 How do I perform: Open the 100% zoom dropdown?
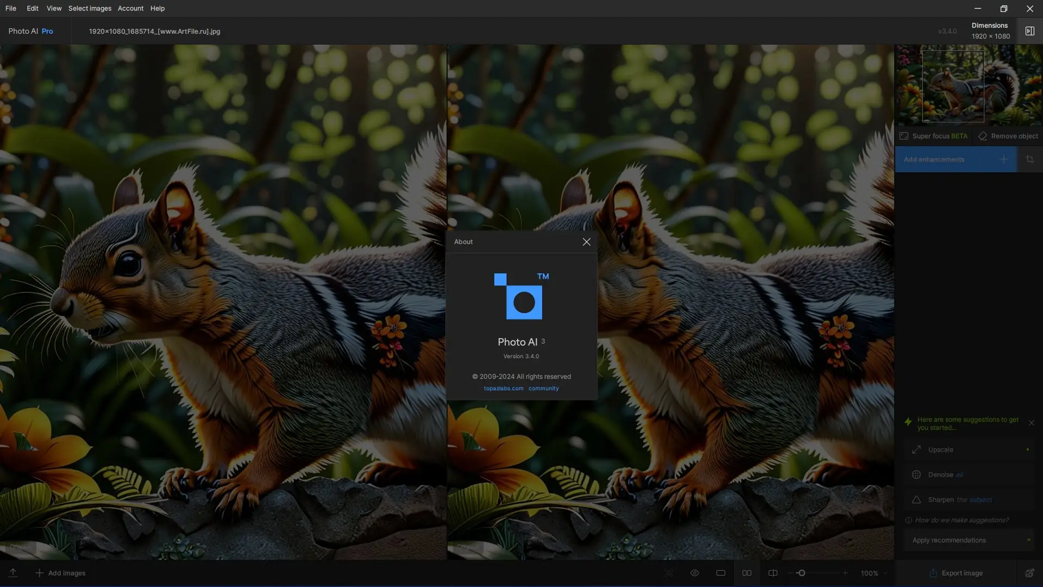874,573
